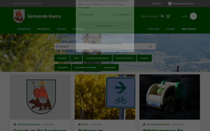This screenshot has width=210, height=131.
Task: Open the toy garbage truck card image
Action: pos(169,97)
